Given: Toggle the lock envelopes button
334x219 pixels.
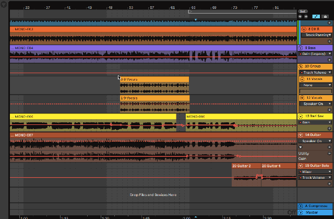Looking at the screenshot, I should click(325, 17).
